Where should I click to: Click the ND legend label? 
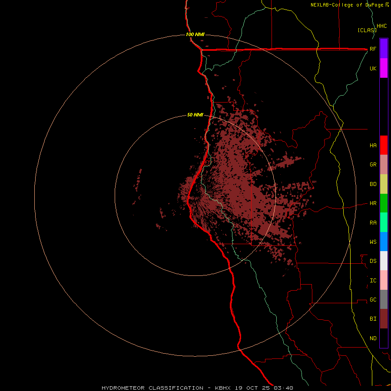point(373,338)
